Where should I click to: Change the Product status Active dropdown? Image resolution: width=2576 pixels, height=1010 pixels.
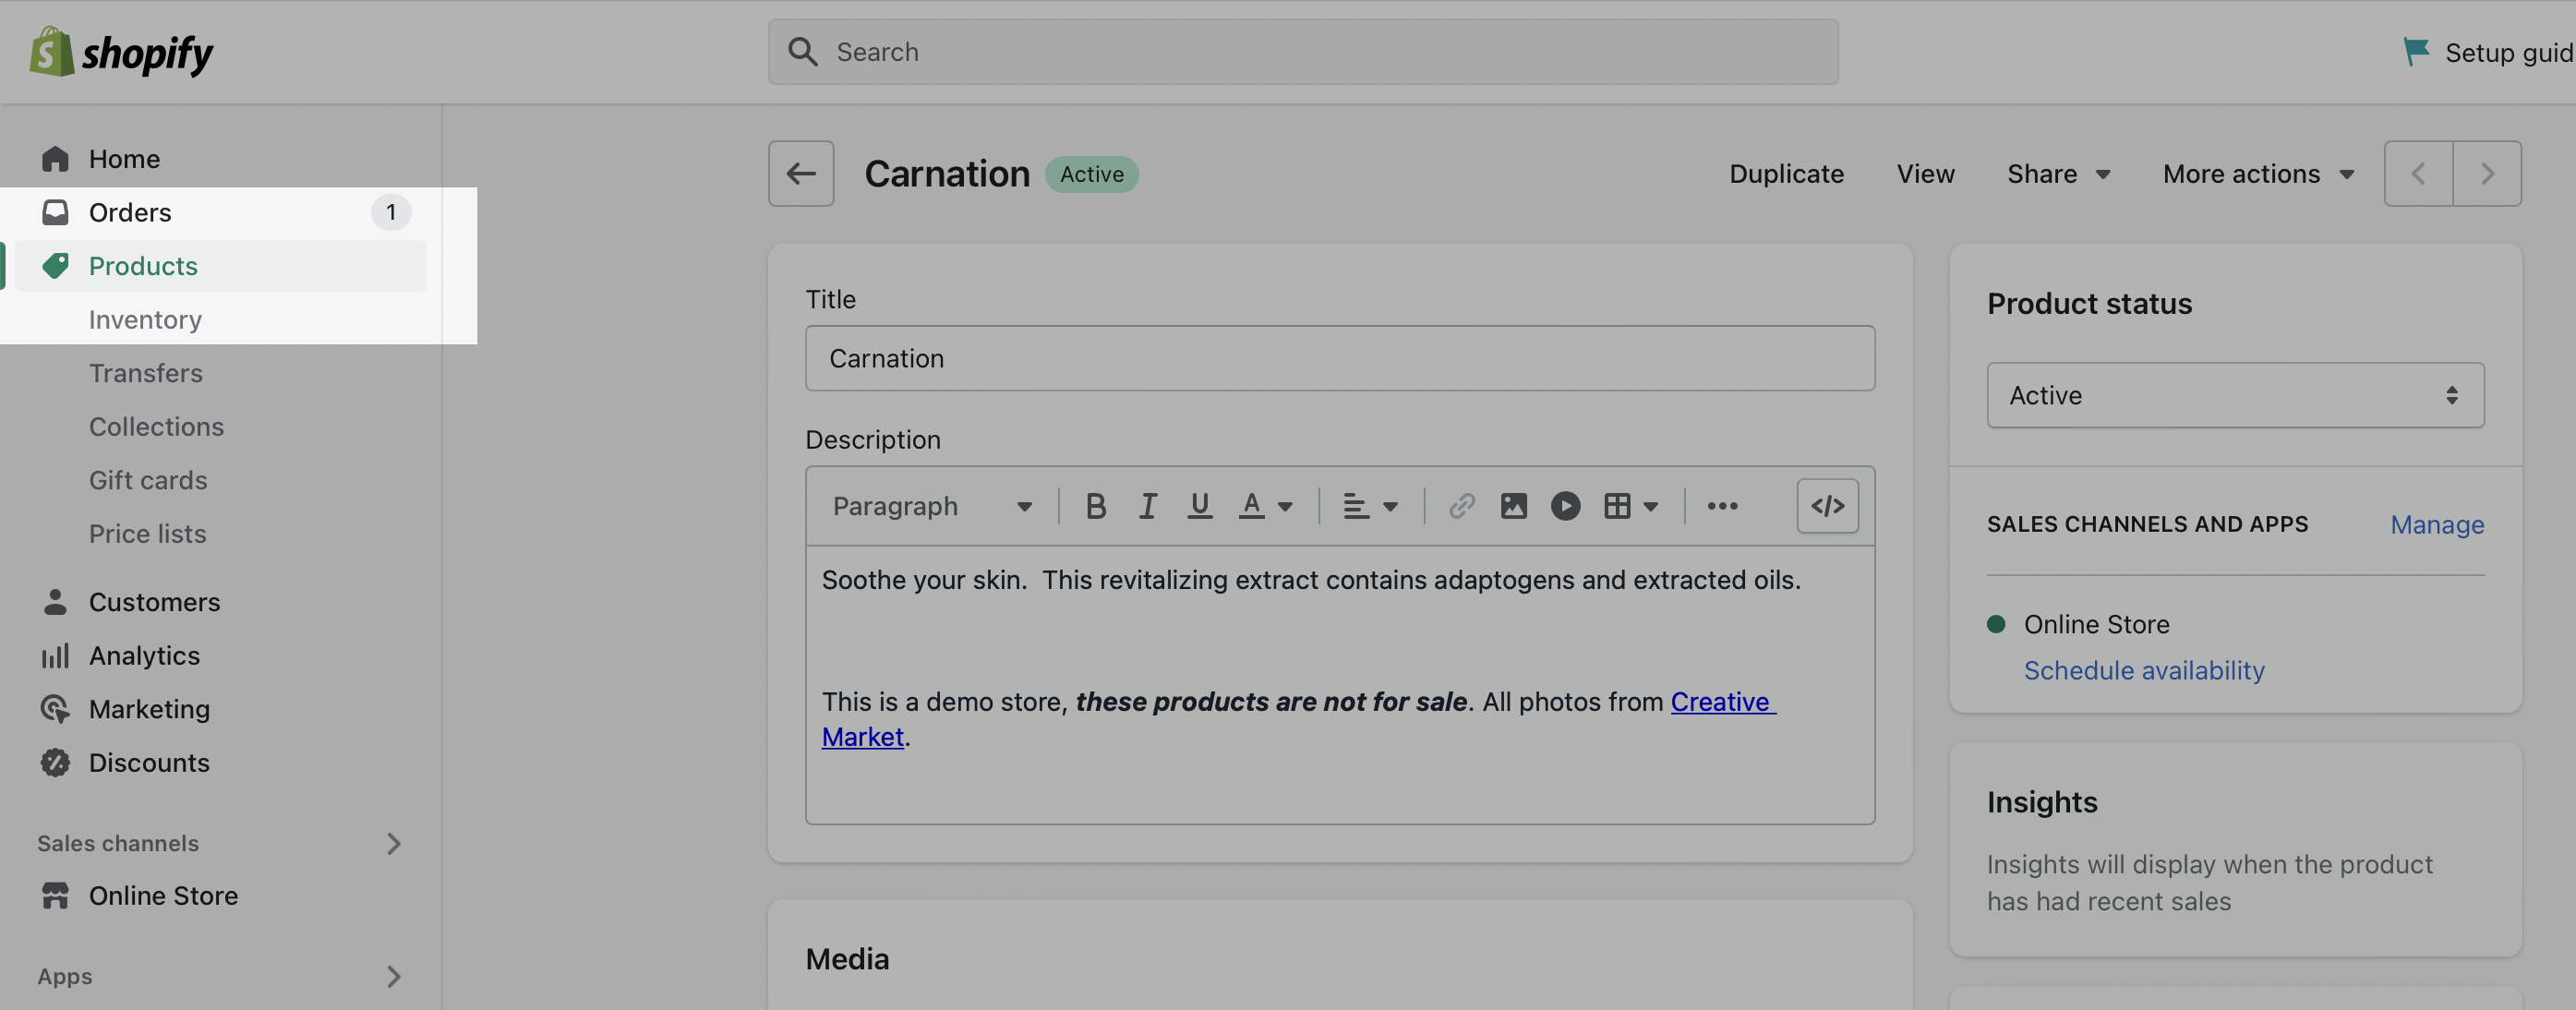(2234, 396)
